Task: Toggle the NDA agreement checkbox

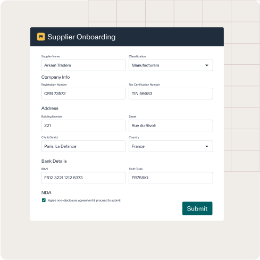Action: click(x=44, y=200)
